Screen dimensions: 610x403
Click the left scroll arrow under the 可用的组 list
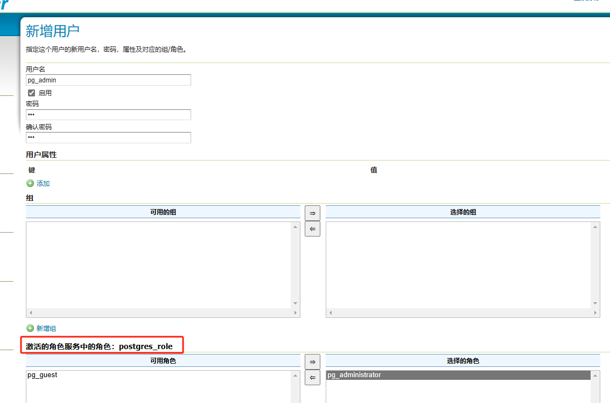click(x=31, y=312)
